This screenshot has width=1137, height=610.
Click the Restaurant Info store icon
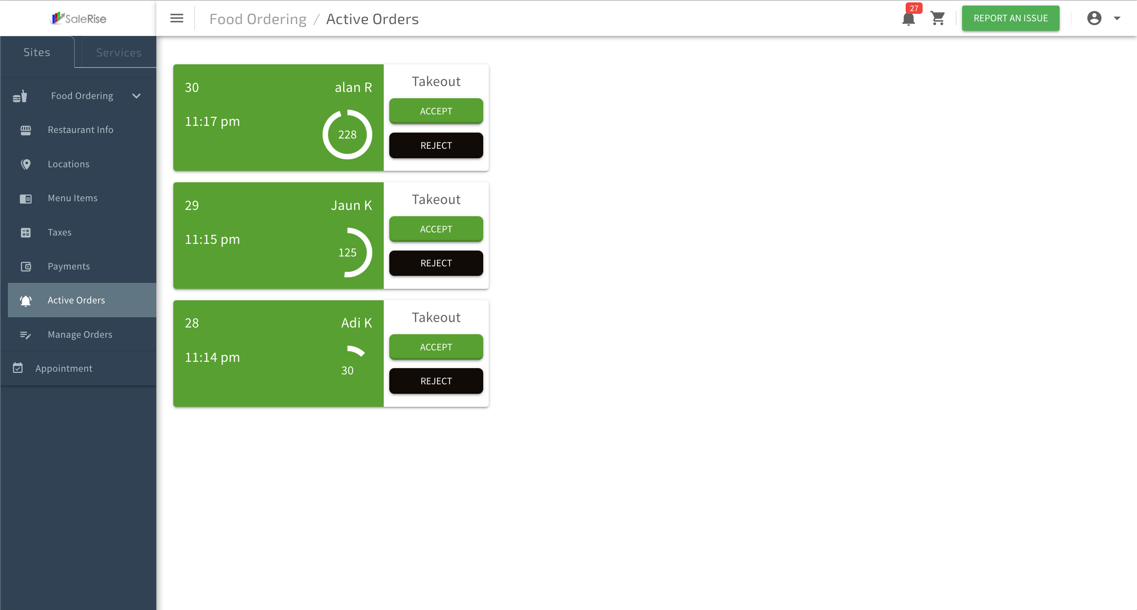point(26,130)
